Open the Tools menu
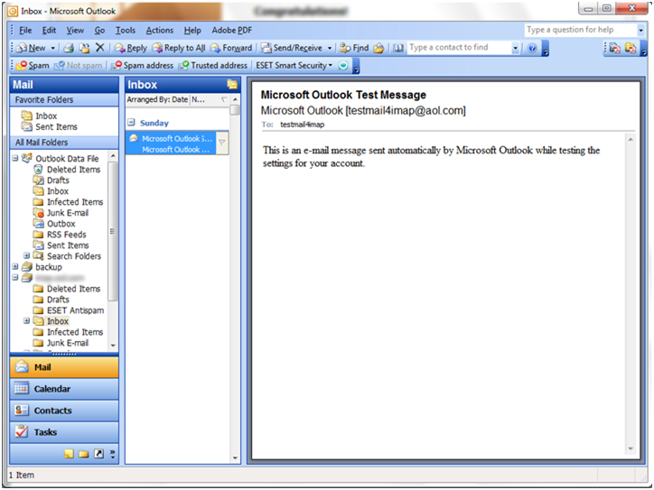Viewport: 654px width, 490px height. (126, 30)
